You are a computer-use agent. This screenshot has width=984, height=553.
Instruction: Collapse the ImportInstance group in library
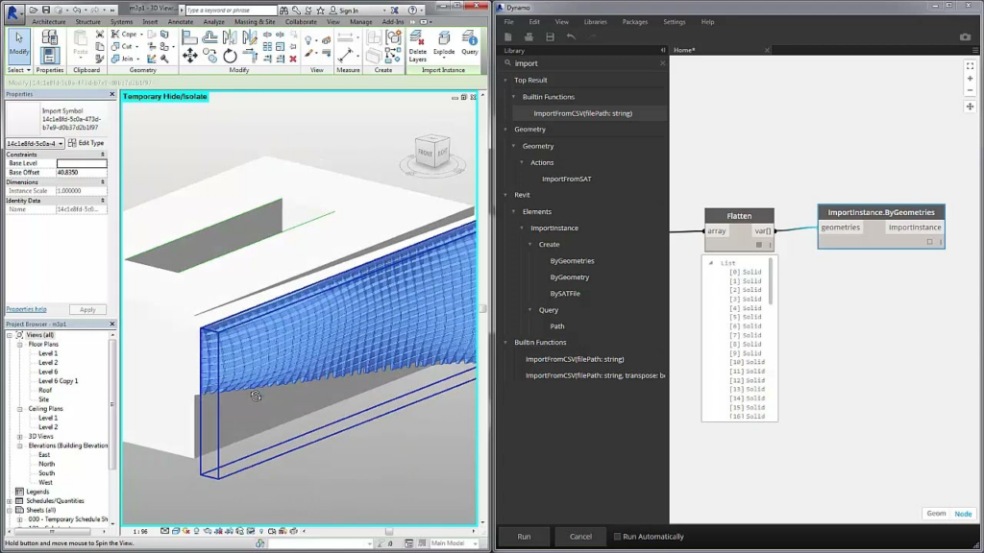[x=522, y=228]
